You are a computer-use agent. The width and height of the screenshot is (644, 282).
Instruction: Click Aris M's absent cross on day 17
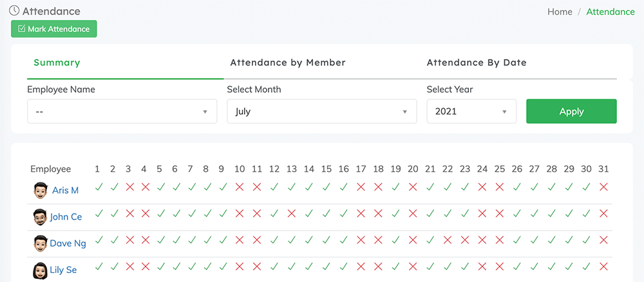click(x=361, y=187)
